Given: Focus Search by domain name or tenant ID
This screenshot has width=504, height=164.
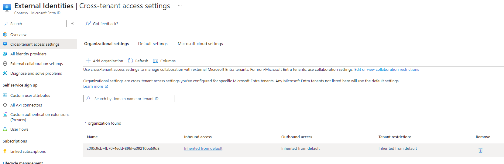Looking at the screenshot, I should click(x=129, y=99).
